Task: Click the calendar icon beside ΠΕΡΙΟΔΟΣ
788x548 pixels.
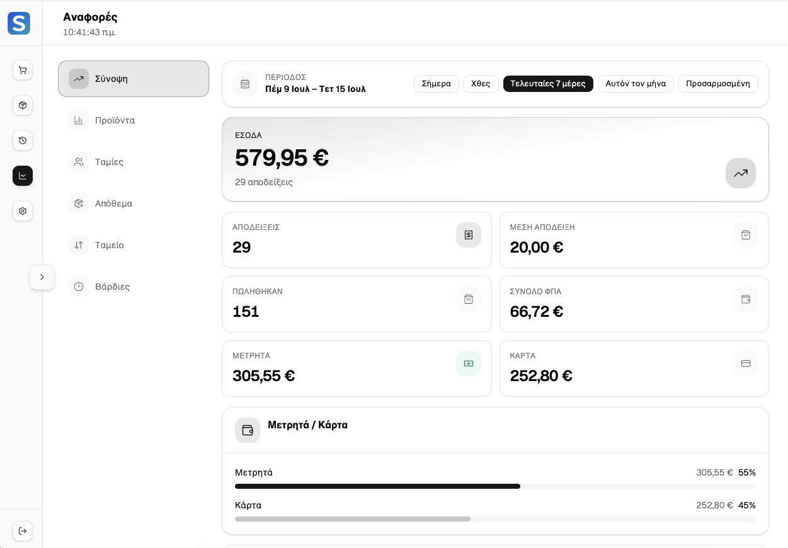Action: 245,84
